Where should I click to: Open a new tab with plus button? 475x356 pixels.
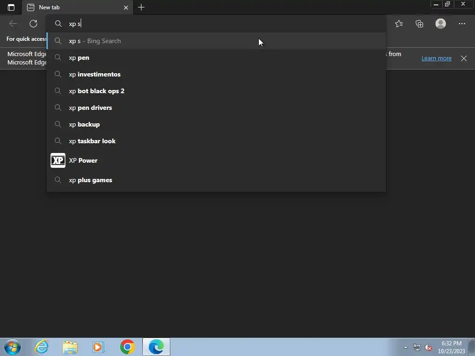coord(141,7)
